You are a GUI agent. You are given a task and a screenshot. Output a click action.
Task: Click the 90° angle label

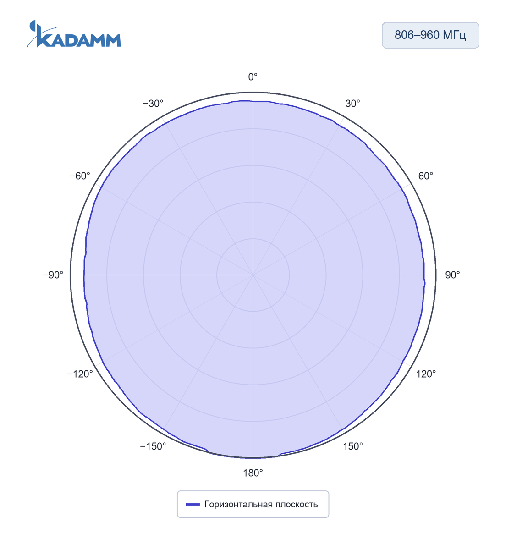pos(452,275)
